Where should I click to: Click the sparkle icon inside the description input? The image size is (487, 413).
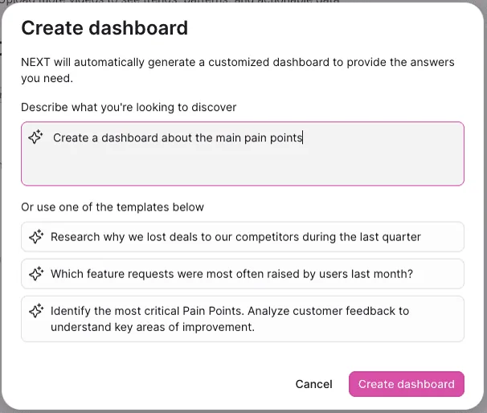coord(35,137)
